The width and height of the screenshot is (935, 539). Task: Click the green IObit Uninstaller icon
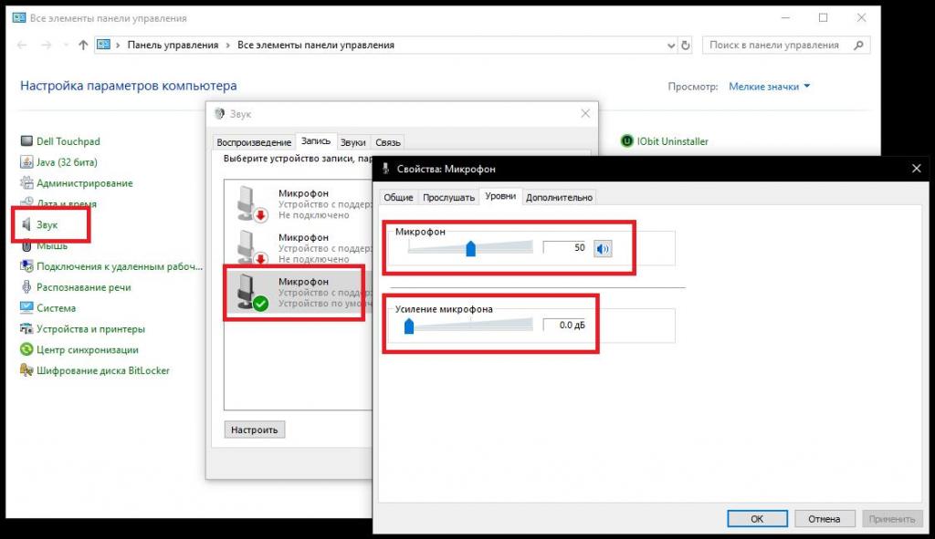[x=626, y=141]
